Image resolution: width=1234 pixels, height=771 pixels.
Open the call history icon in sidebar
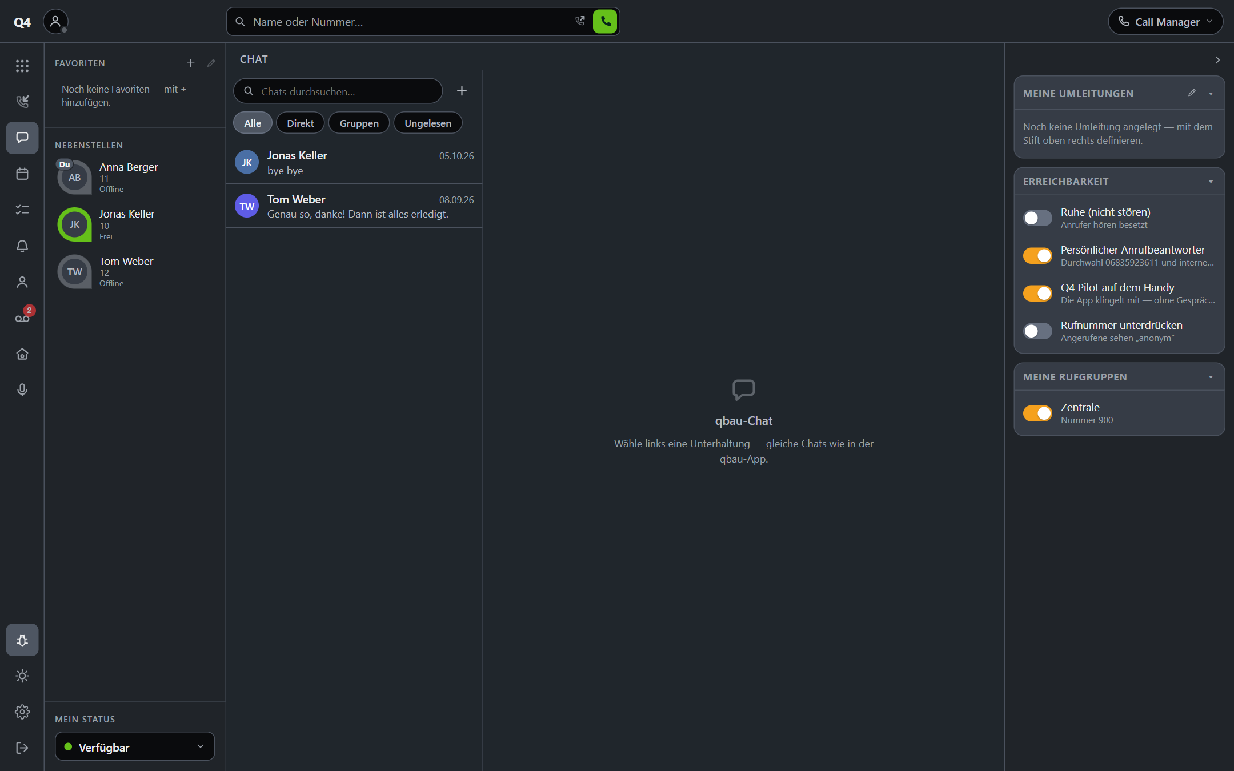coord(22,102)
